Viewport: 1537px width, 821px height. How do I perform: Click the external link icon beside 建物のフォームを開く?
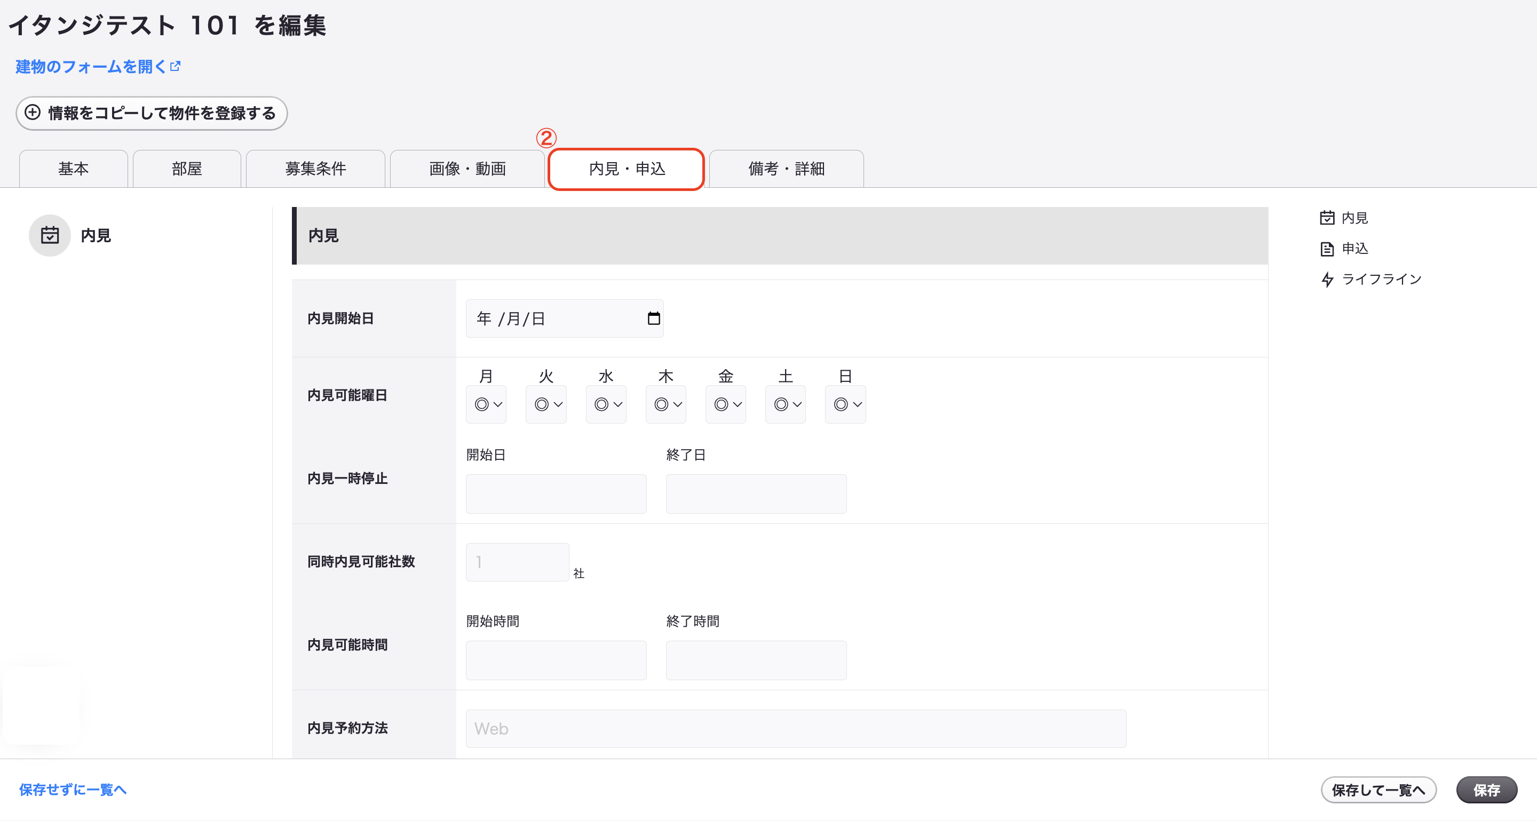click(176, 66)
